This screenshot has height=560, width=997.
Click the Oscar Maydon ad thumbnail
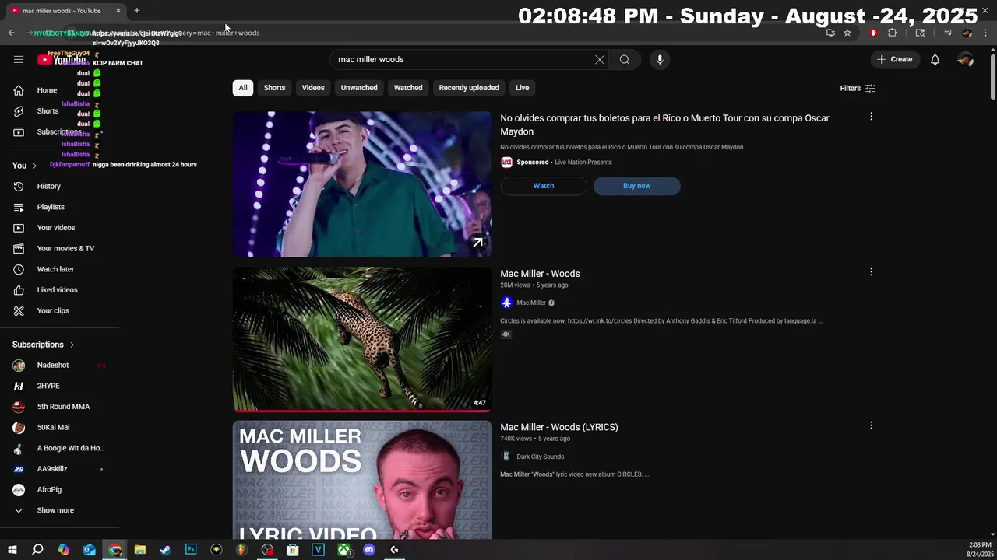pyautogui.click(x=362, y=184)
